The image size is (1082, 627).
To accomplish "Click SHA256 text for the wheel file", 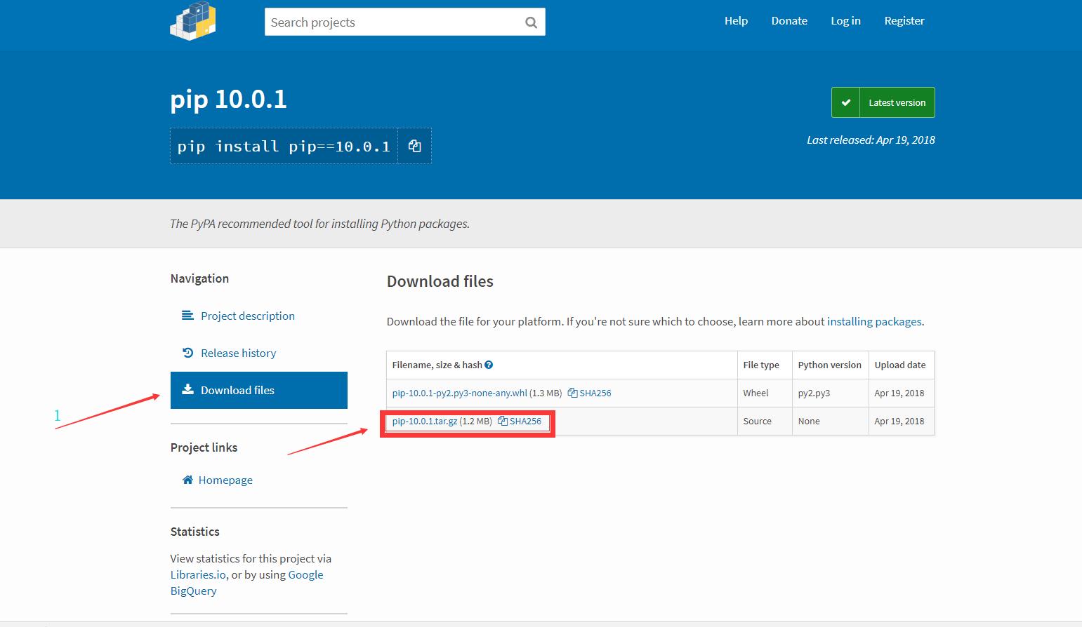I will 595,393.
